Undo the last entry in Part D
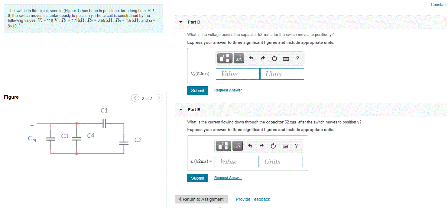 point(251,58)
